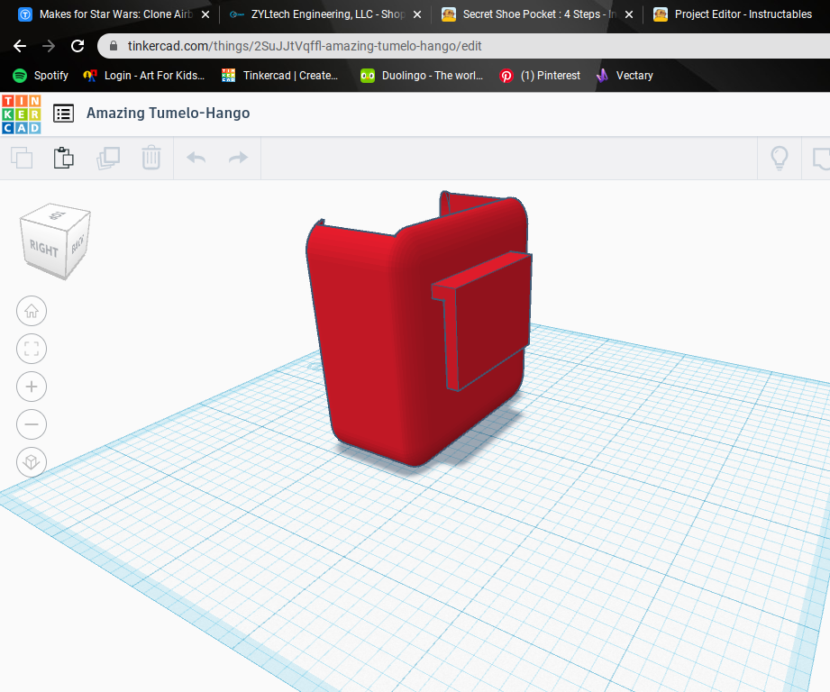Click the tinkercad.com address bar
830x692 pixels.
[466, 46]
